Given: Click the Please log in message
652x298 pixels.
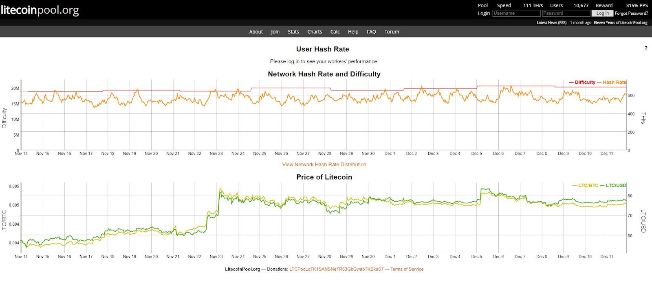Looking at the screenshot, I should pos(324,61).
